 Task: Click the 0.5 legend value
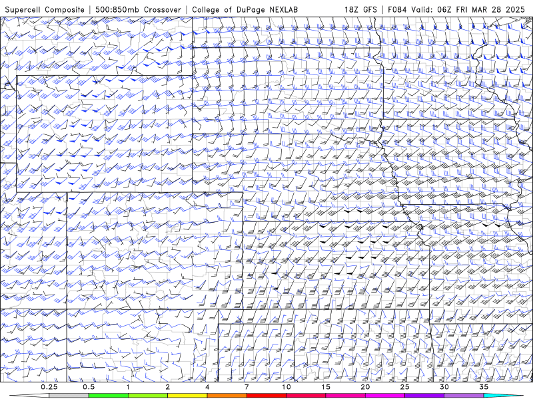pos(89,387)
